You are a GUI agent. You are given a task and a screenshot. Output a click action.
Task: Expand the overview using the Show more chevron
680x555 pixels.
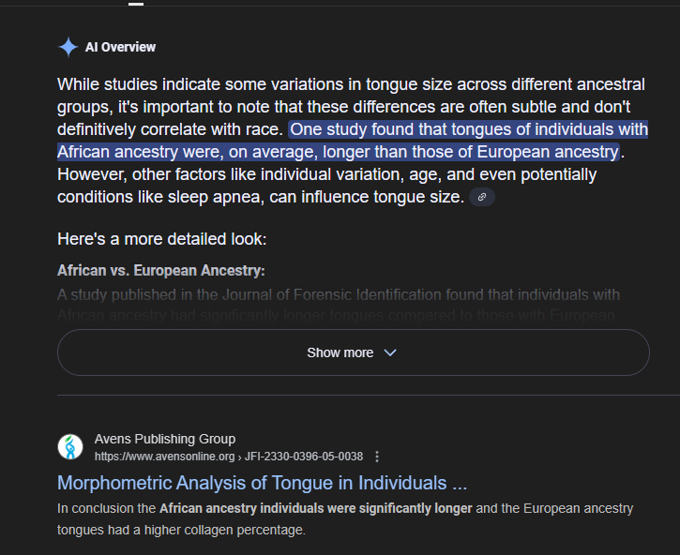tap(390, 352)
